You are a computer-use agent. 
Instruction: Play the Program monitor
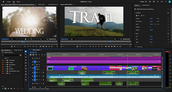(96, 47)
